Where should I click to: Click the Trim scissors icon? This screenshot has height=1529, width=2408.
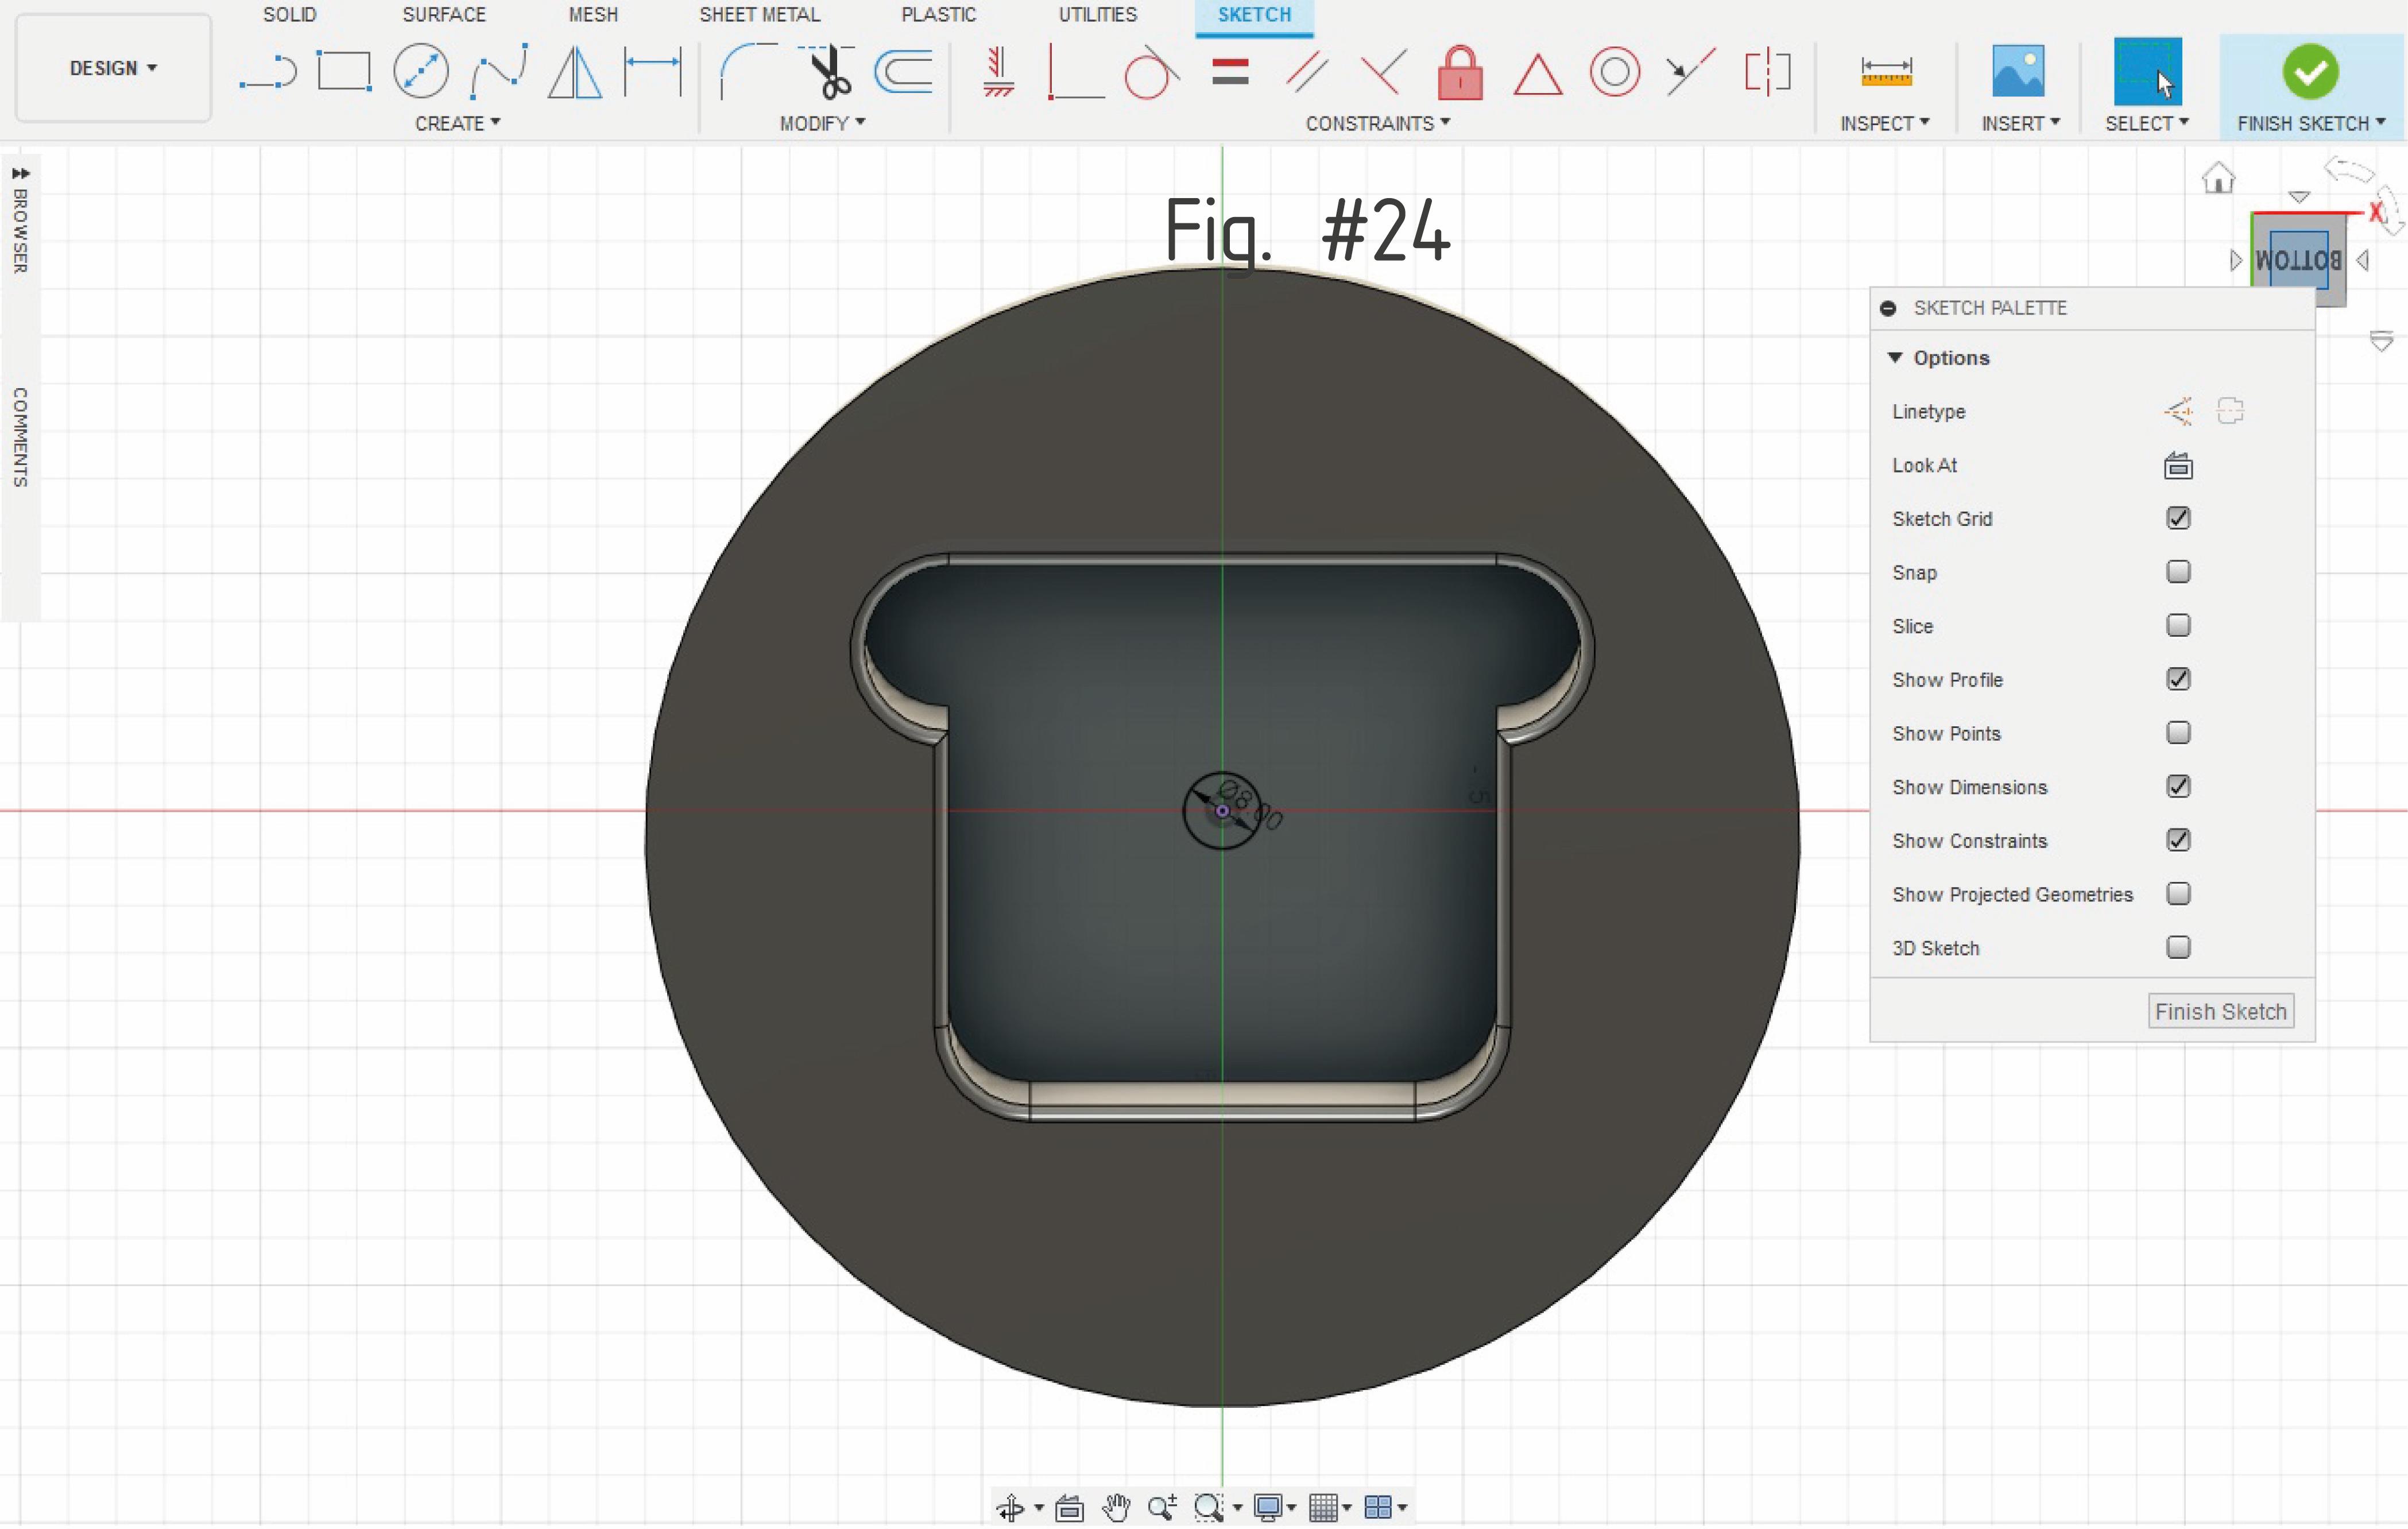point(828,72)
